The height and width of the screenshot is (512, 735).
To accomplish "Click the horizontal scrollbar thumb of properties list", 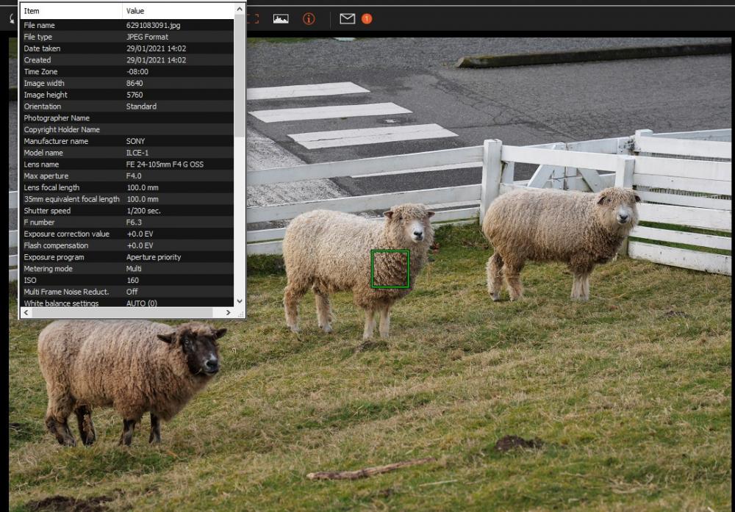I will (x=121, y=312).
